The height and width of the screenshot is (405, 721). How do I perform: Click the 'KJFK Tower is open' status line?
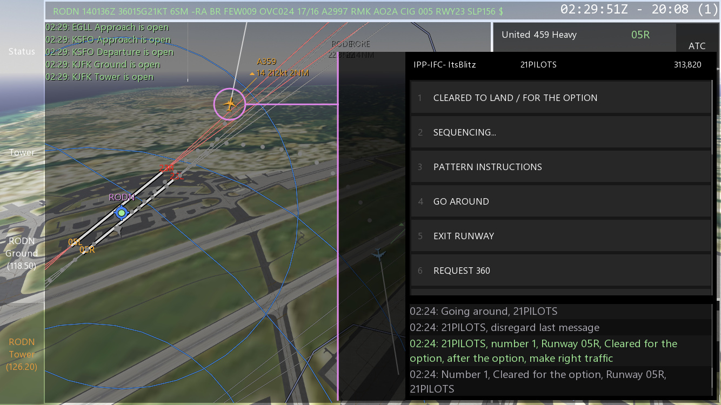pos(99,77)
